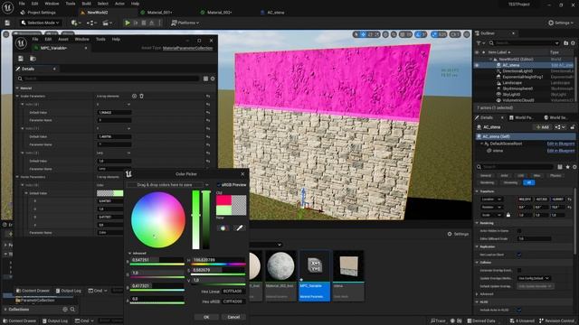Open the Settings dropdown at top right
Image resolution: width=579 pixels, height=325 pixels.
click(x=561, y=23)
